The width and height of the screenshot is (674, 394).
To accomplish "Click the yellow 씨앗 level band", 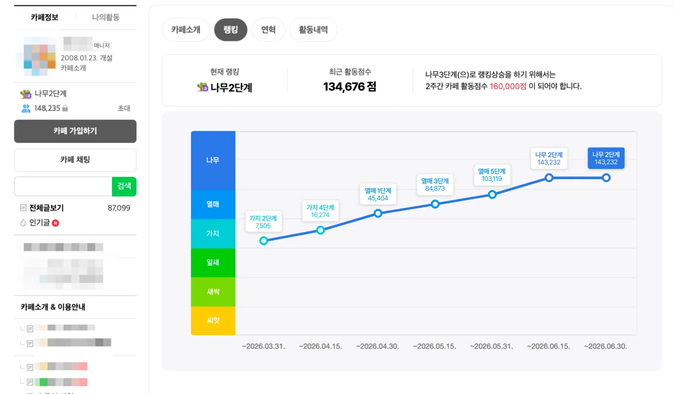I will (213, 321).
